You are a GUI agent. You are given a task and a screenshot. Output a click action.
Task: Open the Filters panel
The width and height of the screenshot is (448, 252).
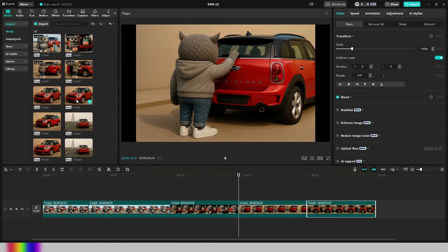[x=95, y=13]
